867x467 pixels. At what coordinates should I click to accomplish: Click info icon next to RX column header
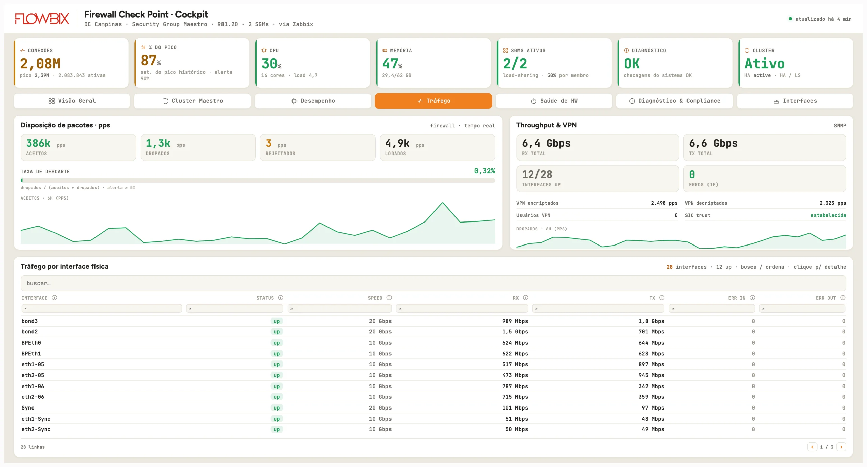[526, 298]
